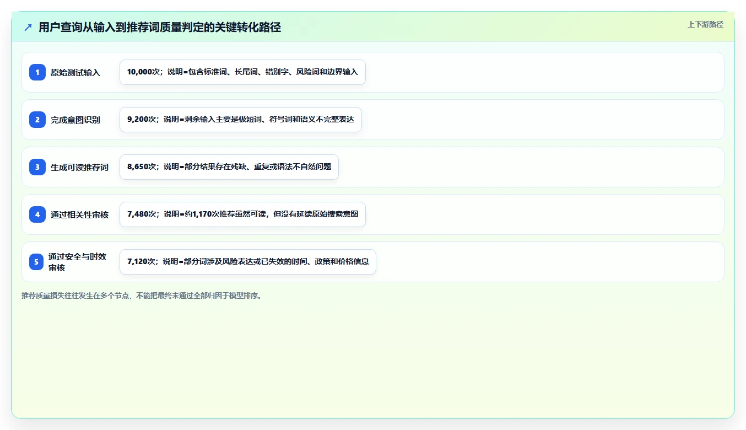Click the step 2 number badge

click(37, 120)
